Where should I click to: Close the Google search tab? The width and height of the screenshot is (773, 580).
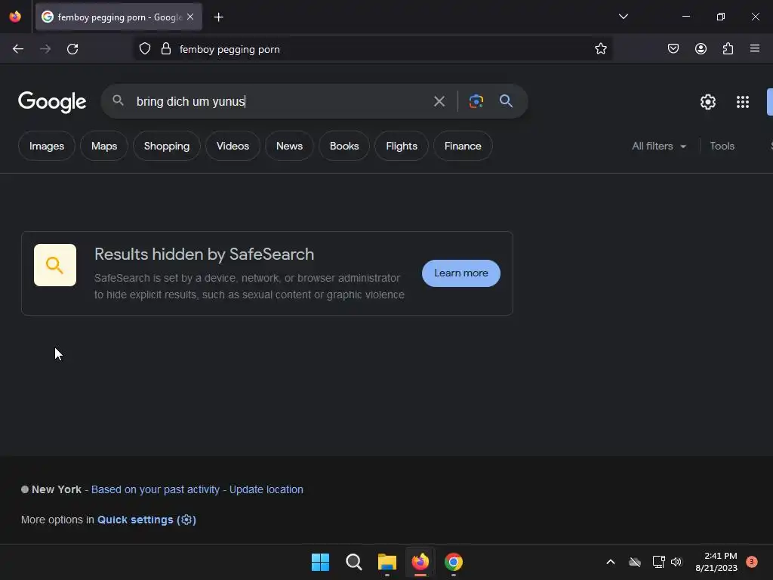coord(190,17)
